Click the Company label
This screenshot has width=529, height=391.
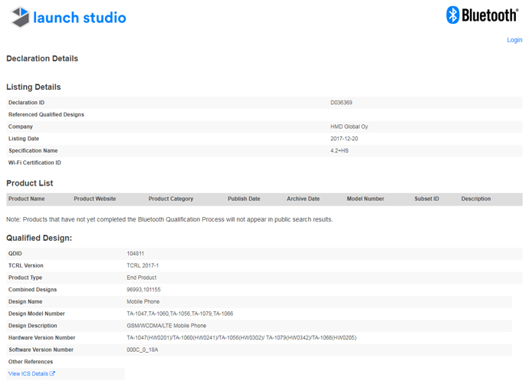click(x=21, y=127)
